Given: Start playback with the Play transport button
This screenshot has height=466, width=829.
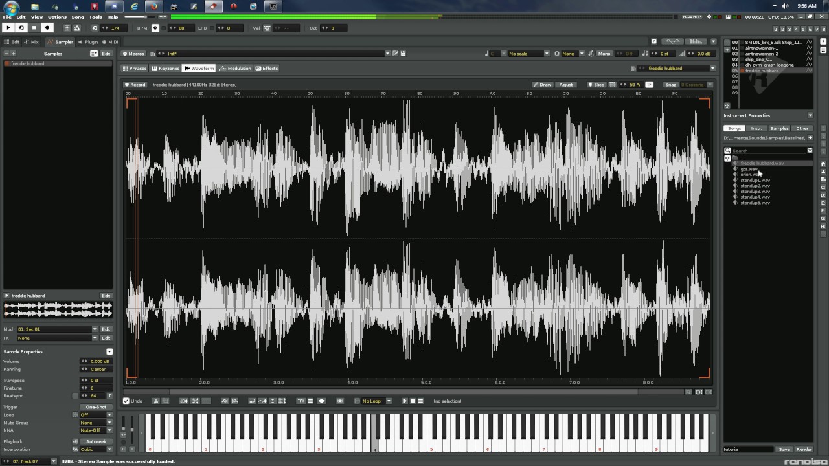Looking at the screenshot, I should [x=8, y=28].
